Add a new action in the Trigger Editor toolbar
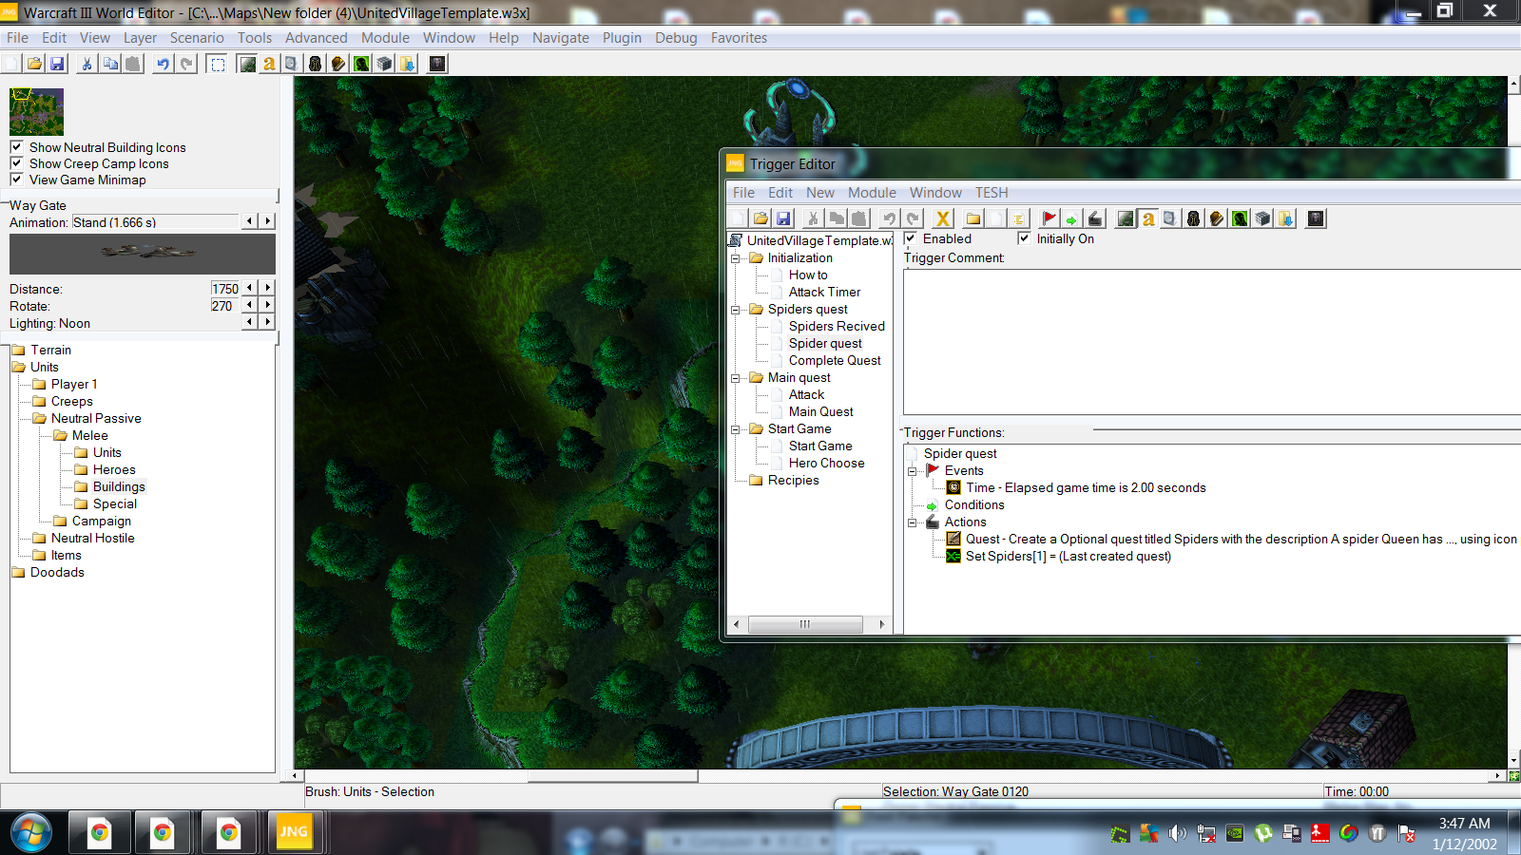Screen dimensions: 1521x855 point(1095,218)
